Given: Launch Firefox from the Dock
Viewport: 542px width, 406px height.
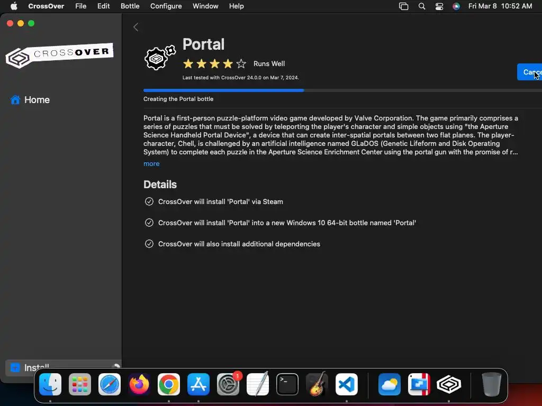Looking at the screenshot, I should [x=139, y=384].
